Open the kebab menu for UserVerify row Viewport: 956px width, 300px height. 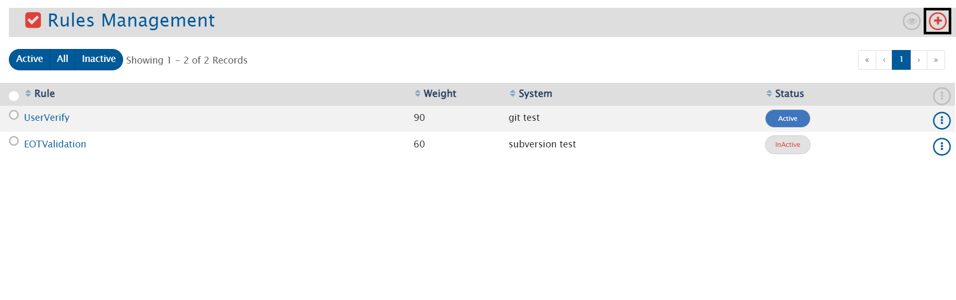click(941, 120)
